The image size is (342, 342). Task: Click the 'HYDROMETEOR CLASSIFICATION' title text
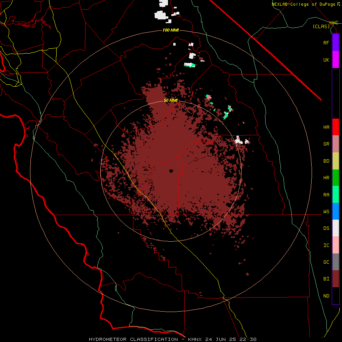(133, 339)
